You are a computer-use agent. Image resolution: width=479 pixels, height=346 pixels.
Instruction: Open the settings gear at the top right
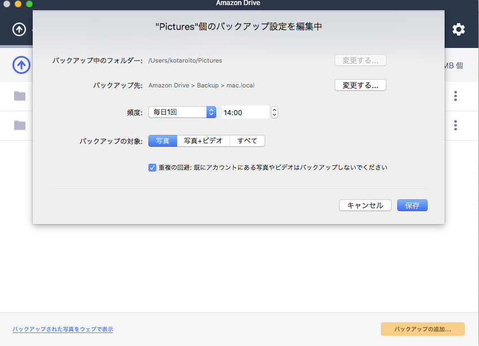click(x=459, y=29)
